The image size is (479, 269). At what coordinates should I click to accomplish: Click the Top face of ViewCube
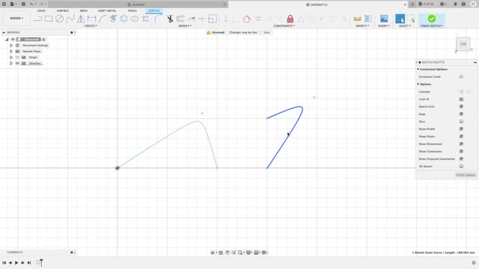click(463, 44)
